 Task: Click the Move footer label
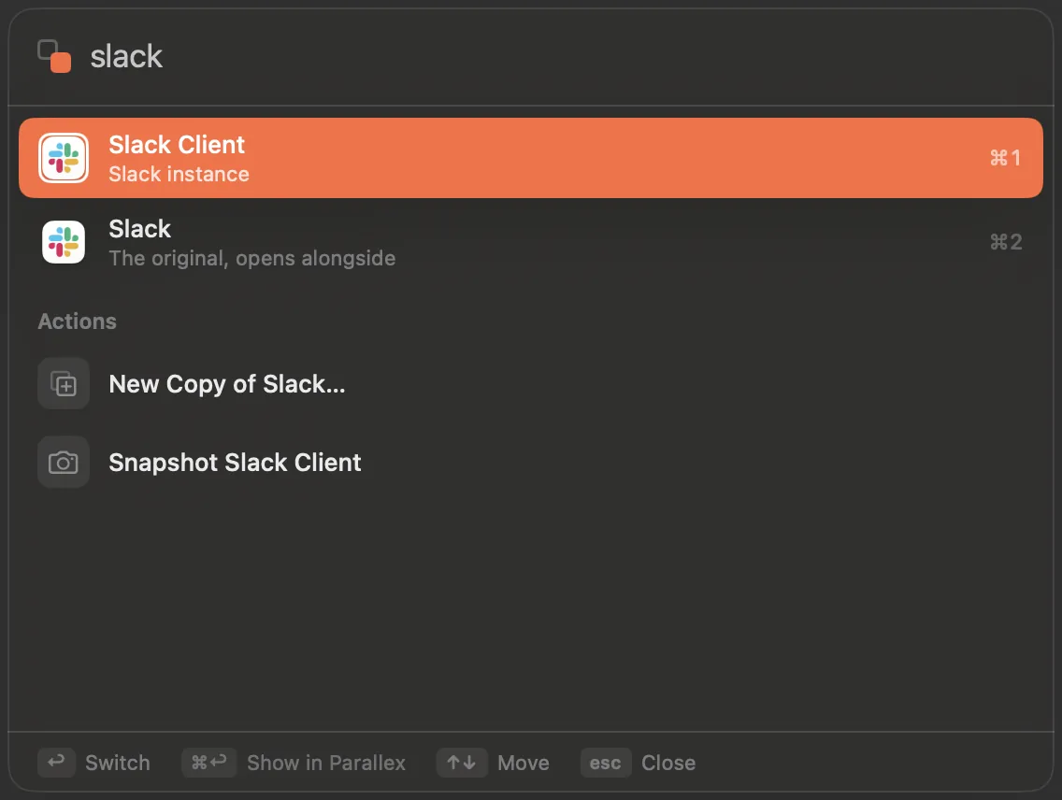[x=523, y=763]
